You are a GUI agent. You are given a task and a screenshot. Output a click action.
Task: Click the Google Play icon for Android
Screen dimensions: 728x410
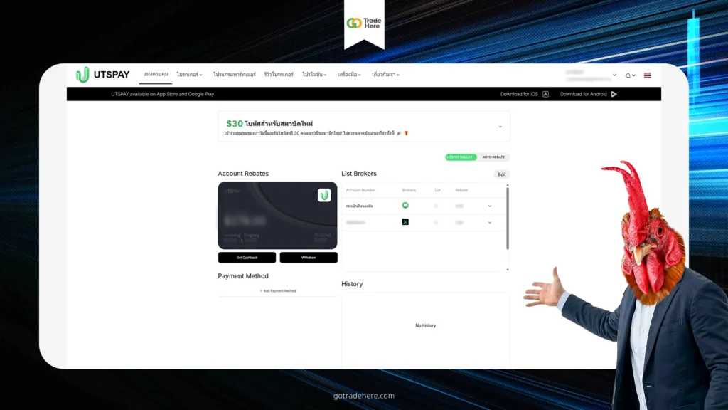(x=614, y=94)
